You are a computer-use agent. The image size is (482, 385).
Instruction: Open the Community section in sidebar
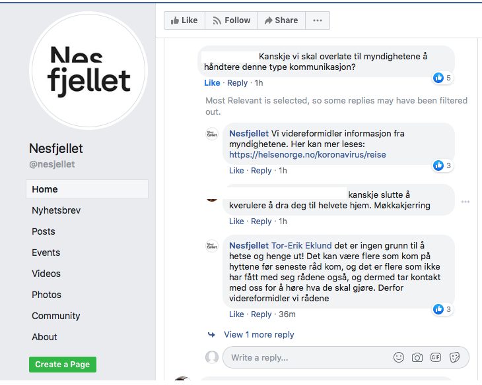pos(56,316)
